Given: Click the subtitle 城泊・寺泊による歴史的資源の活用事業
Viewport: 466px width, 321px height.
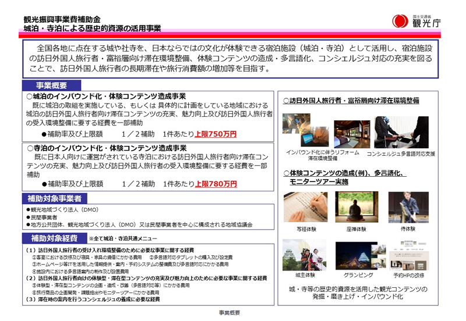Looking at the screenshot, I should 92,28.
